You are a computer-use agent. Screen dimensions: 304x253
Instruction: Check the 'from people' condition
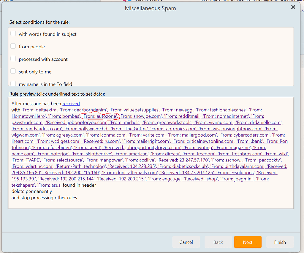[x=13, y=46]
